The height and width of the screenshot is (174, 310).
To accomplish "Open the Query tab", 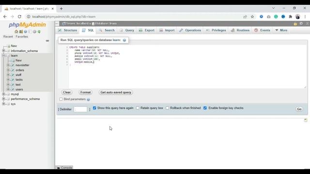I will pos(127,30).
